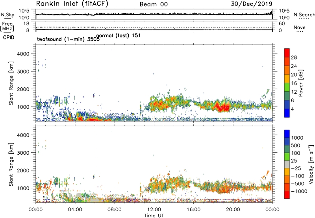The height and width of the screenshot is (218, 315).
Task: Click the blue bottom swatch of power bar
Action: 287,113
